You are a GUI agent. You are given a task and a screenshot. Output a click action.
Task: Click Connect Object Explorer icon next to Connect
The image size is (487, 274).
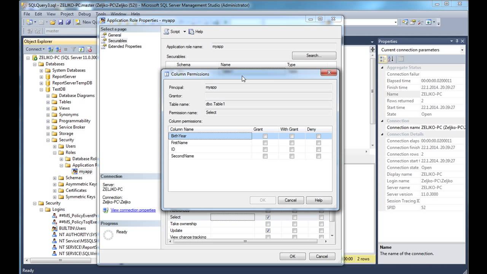(x=51, y=49)
